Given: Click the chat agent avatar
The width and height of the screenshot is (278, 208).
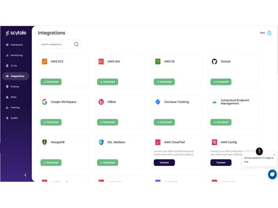Looking at the screenshot, I should click(x=259, y=151).
